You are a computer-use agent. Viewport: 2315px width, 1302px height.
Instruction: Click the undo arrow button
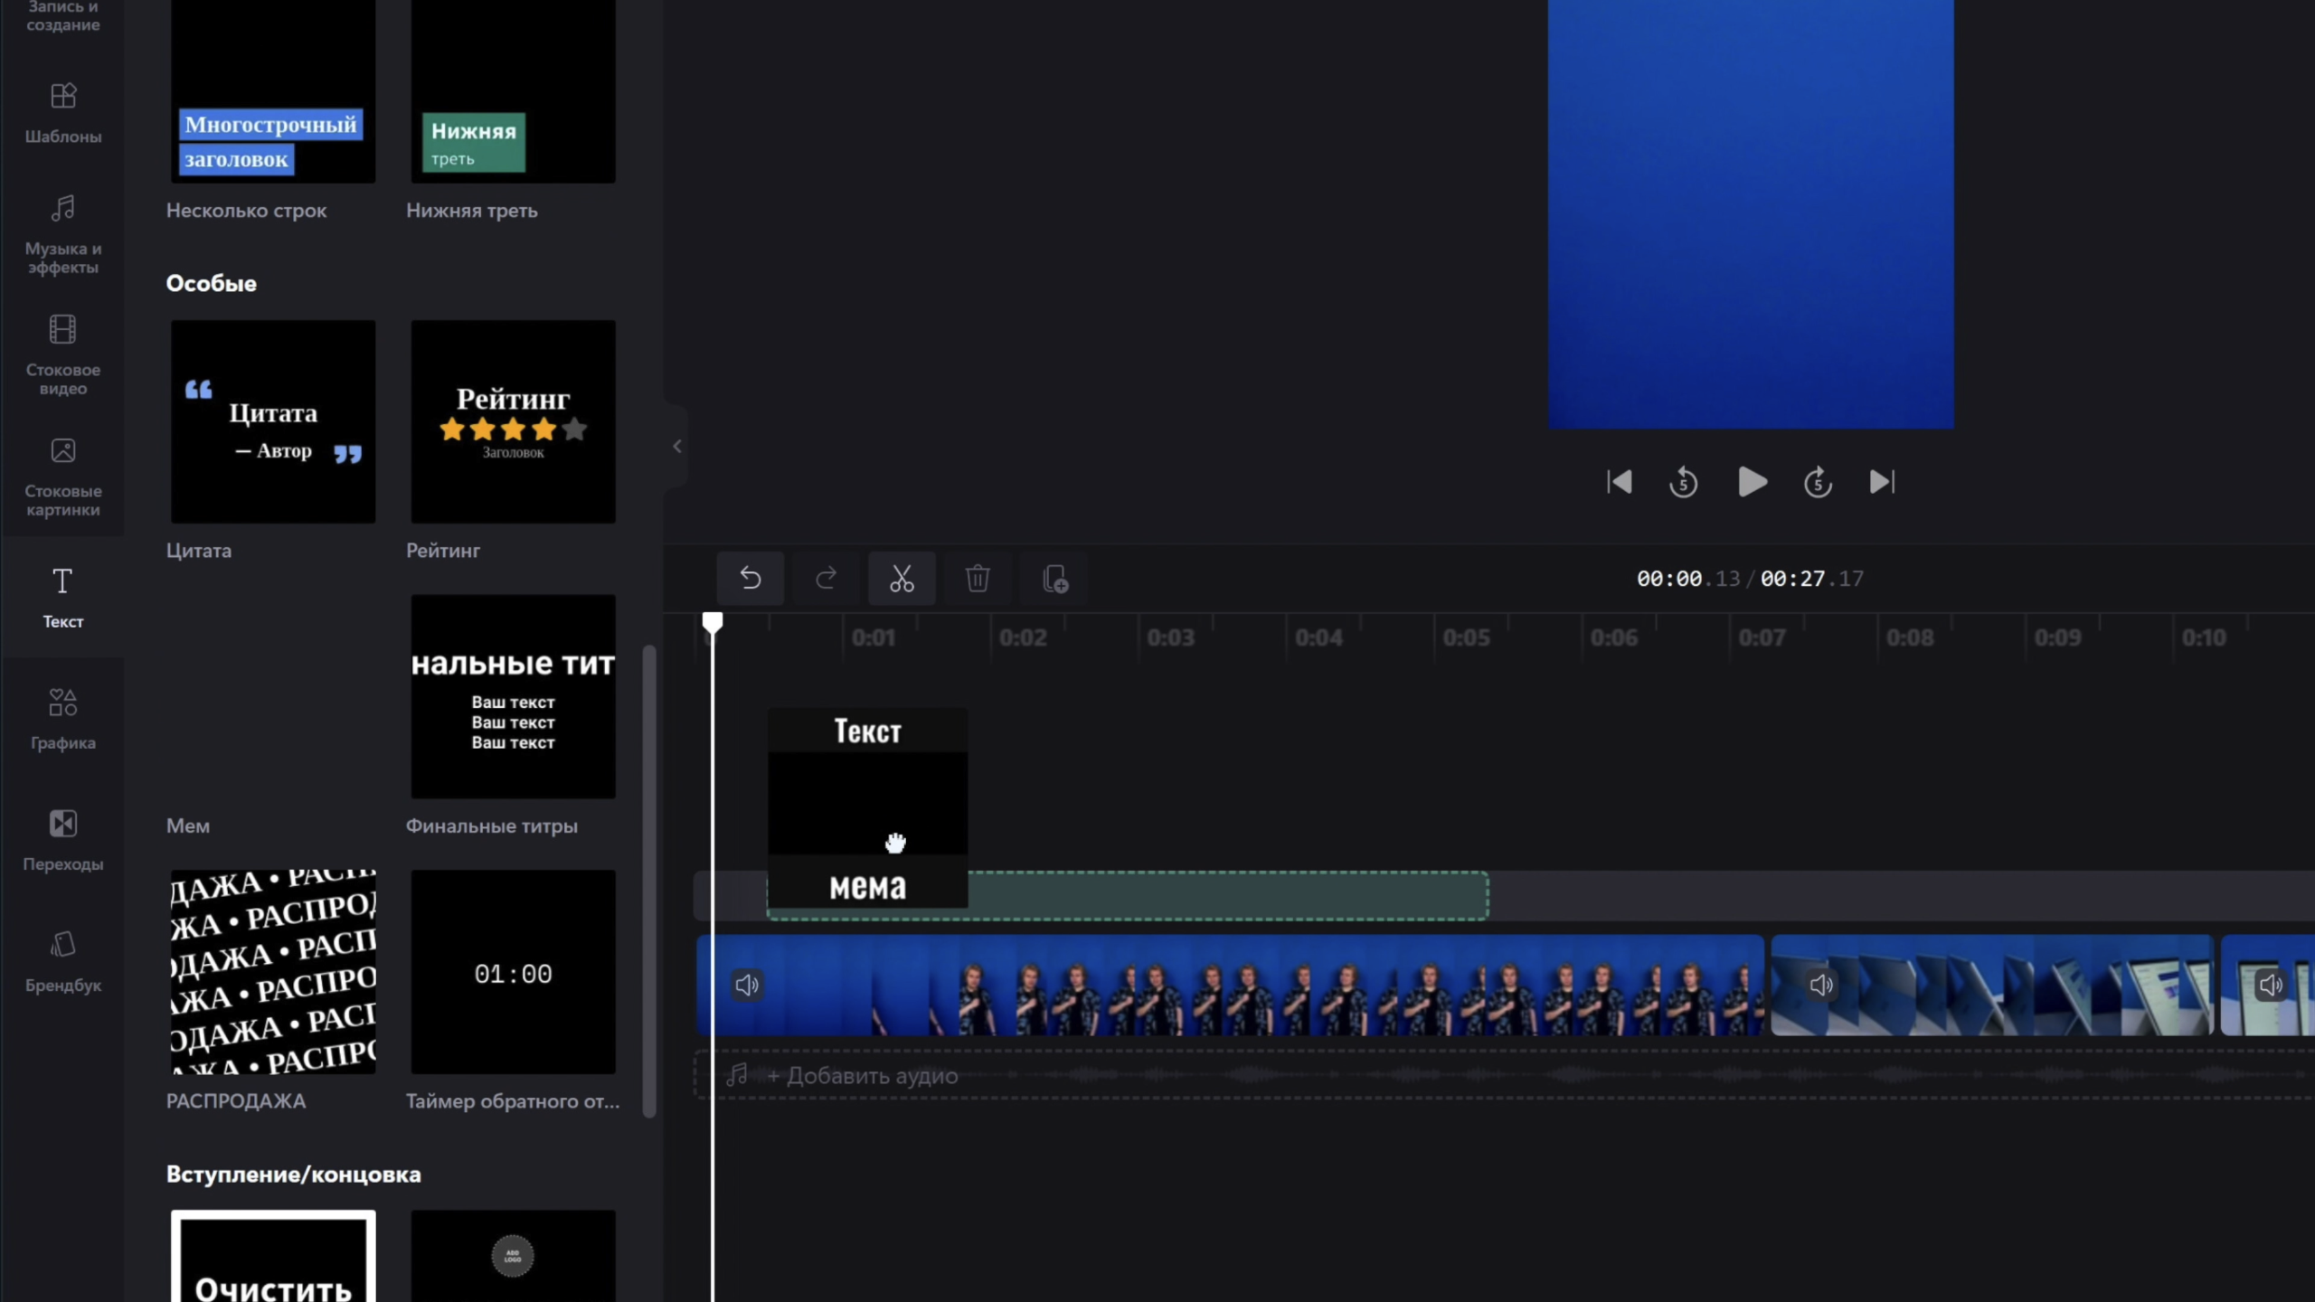751,578
